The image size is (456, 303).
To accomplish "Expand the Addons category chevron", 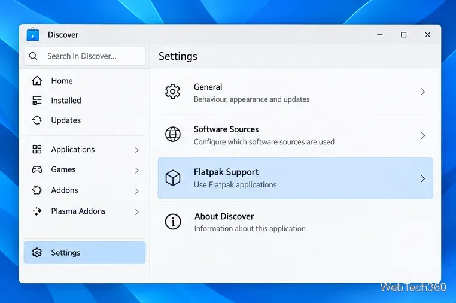I will [136, 191].
